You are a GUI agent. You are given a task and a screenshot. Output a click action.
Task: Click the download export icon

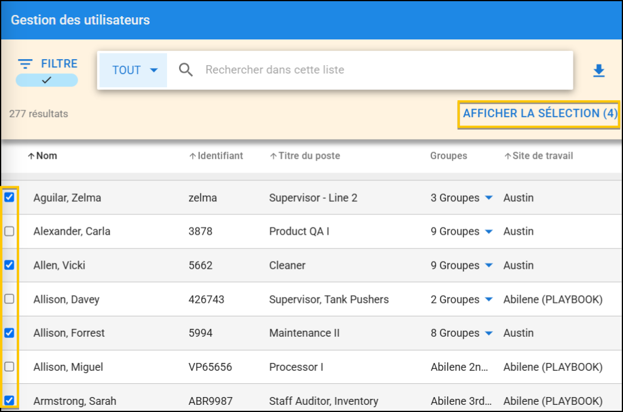(x=599, y=70)
